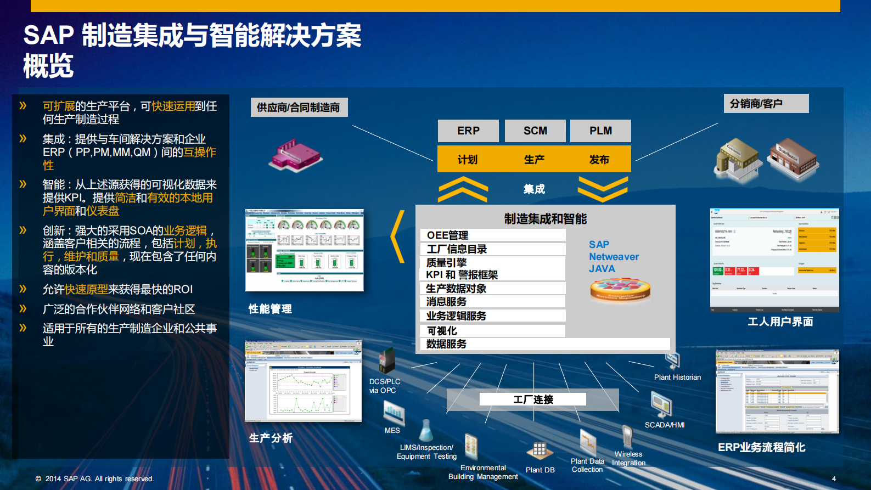This screenshot has height=490, width=871.
Task: Click the Plant DB label
Action: click(540, 470)
